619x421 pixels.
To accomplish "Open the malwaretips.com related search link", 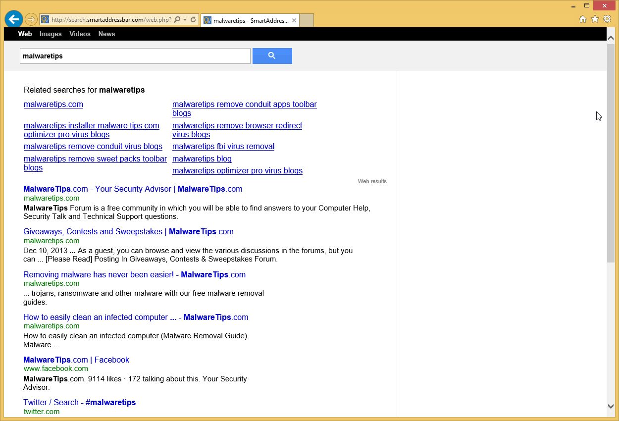I will [53, 104].
